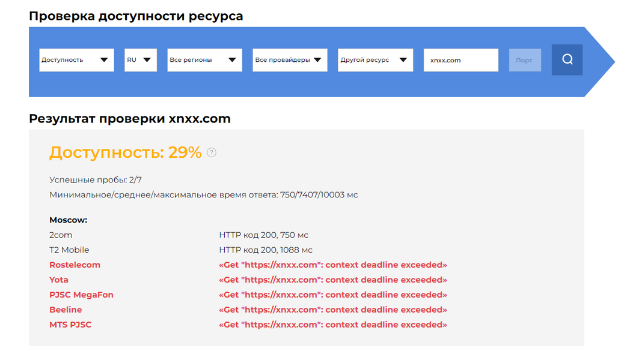Click the xnxx.com address input field
The image size is (621, 360).
[x=460, y=60]
